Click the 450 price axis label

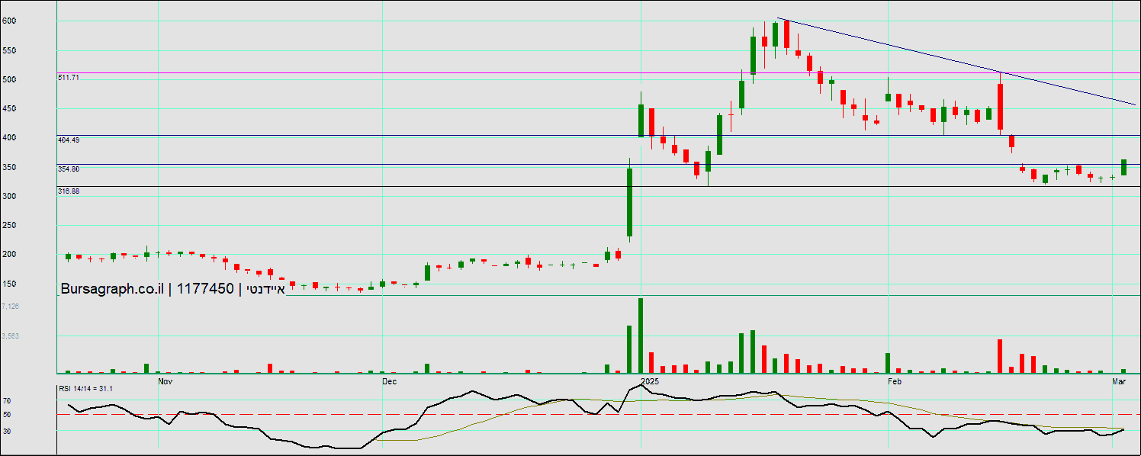(9, 109)
